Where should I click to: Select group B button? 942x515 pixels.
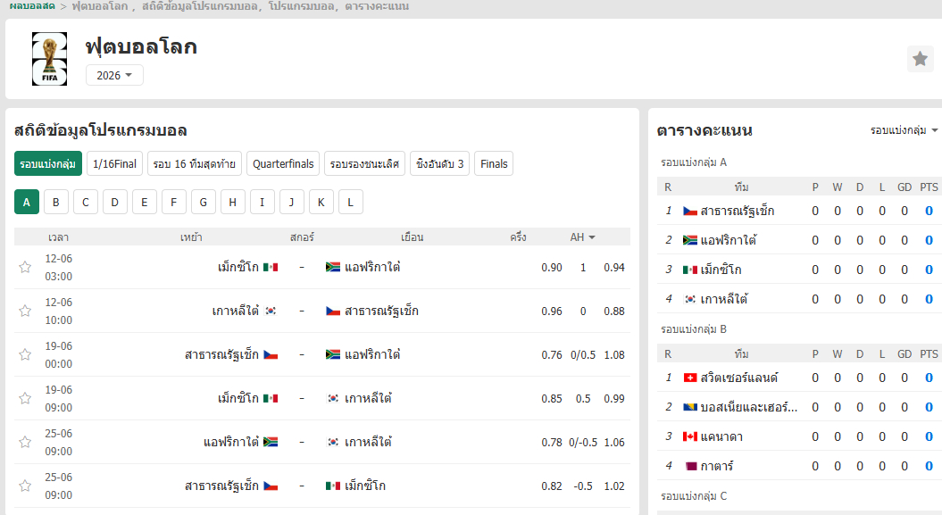(56, 203)
